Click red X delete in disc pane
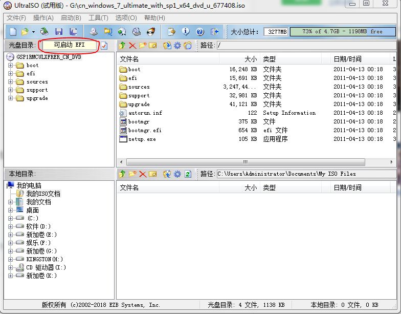Image resolution: width=401 pixels, height=314 pixels. pos(132,46)
